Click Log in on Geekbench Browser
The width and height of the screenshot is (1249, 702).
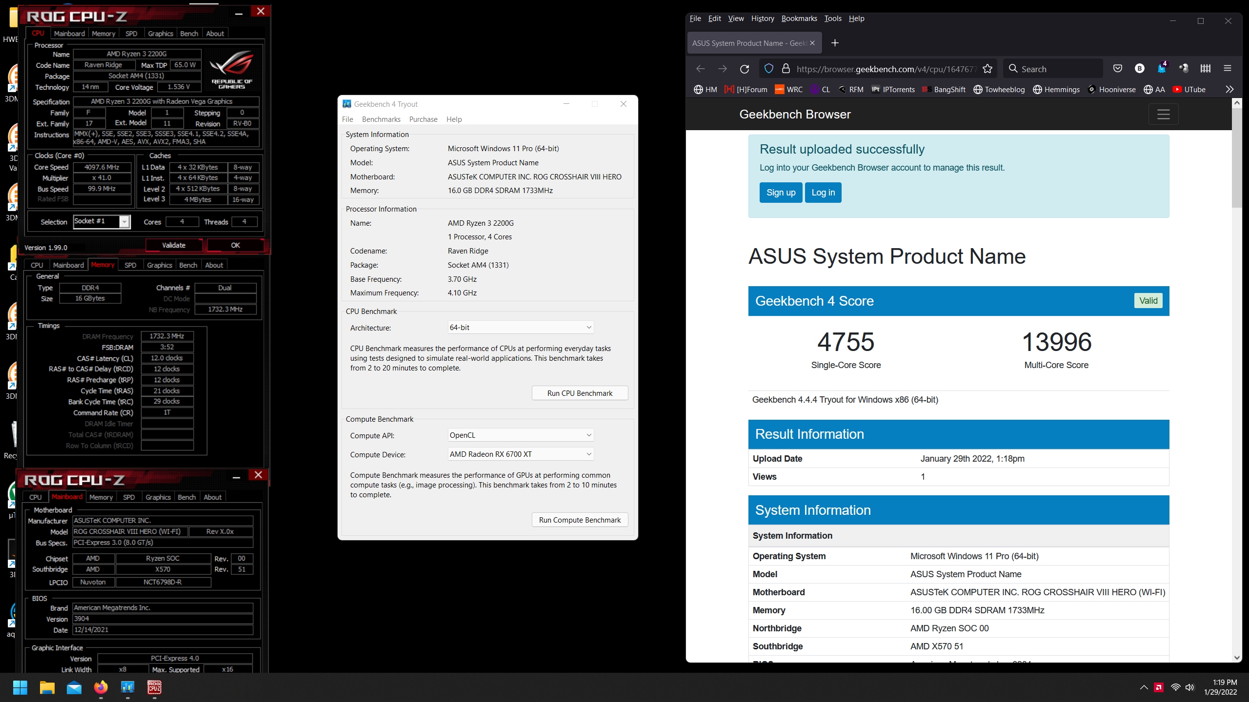point(823,193)
